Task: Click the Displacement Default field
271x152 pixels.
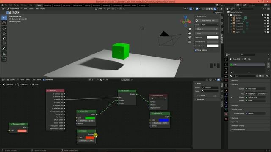Action: pyautogui.click(x=256, y=114)
